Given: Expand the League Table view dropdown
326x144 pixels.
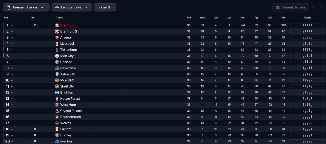Looking at the screenshot, I should 72,7.
